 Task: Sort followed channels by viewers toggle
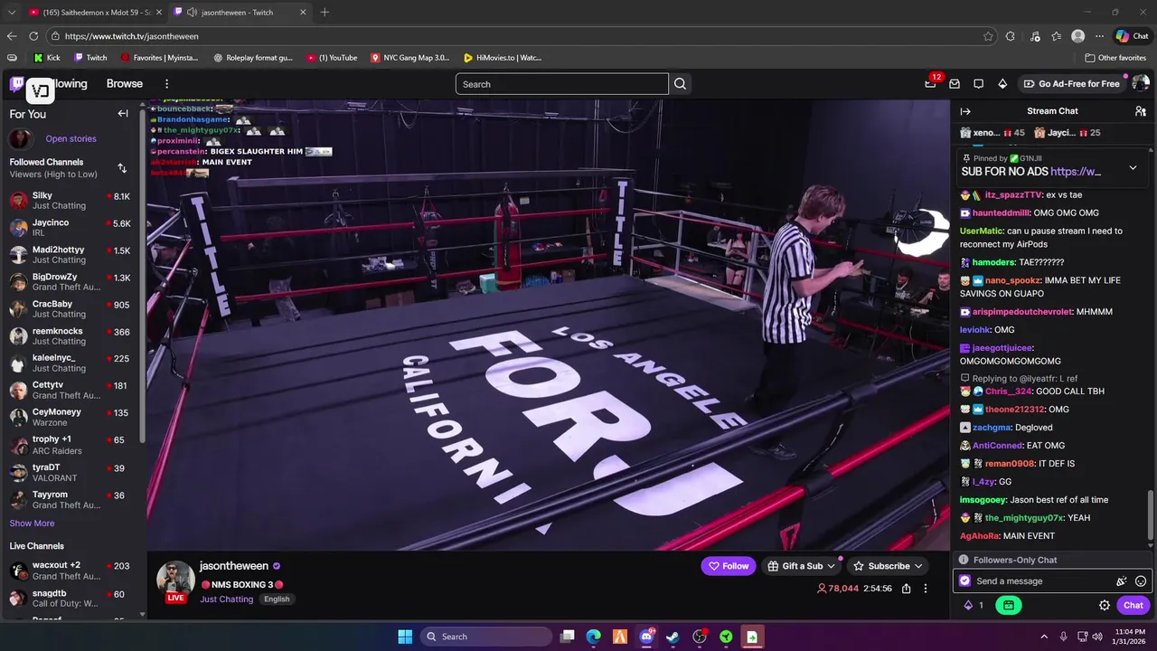tap(122, 168)
